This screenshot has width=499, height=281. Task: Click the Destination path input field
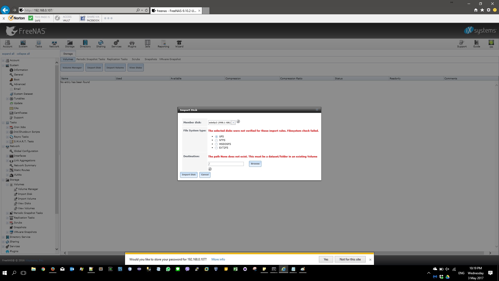coord(226,164)
